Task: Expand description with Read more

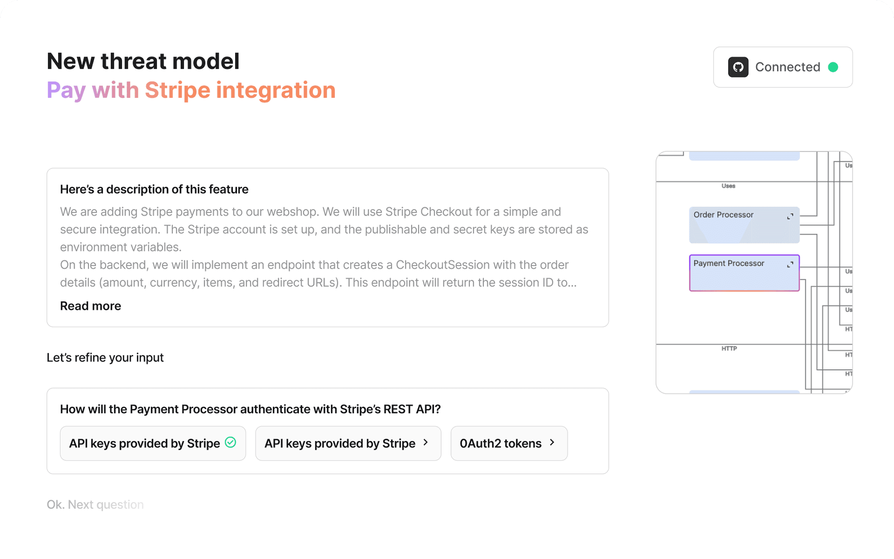Action: [x=90, y=306]
